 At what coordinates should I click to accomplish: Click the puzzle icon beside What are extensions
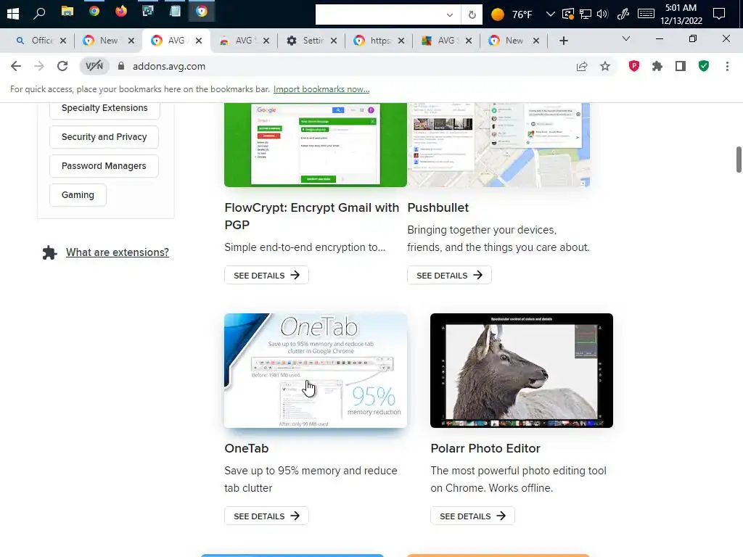pyautogui.click(x=50, y=252)
